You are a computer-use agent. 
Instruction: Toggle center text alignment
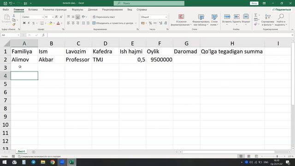click(73, 23)
